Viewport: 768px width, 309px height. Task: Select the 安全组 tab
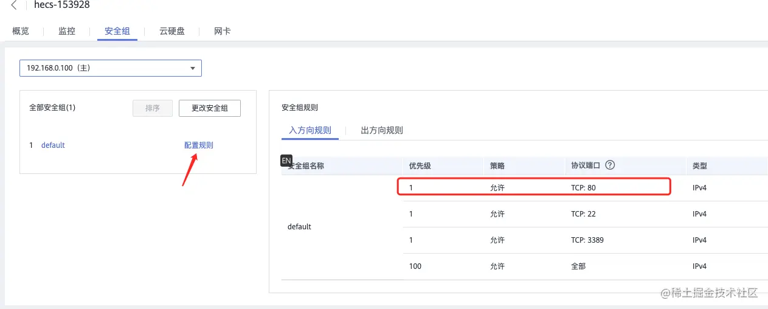click(x=117, y=31)
